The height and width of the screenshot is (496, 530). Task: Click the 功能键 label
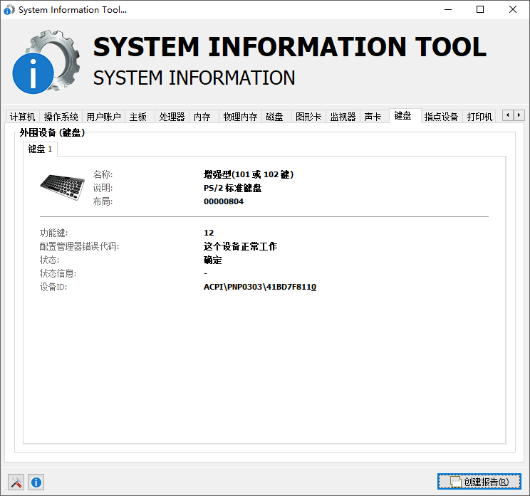click(53, 233)
